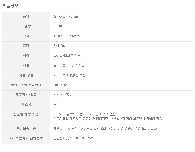Select the 색상 row label
This screenshot has width=195, height=152.
26,56
